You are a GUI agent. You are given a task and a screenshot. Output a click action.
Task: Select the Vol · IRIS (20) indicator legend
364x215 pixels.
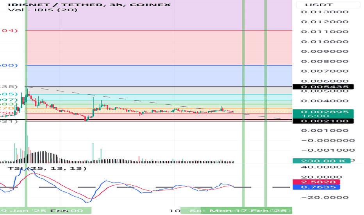(x=43, y=10)
